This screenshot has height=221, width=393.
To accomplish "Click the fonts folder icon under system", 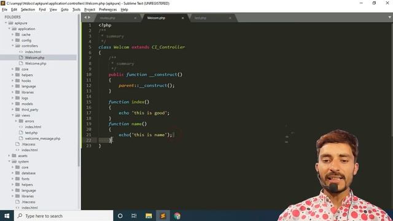I will (18, 179).
